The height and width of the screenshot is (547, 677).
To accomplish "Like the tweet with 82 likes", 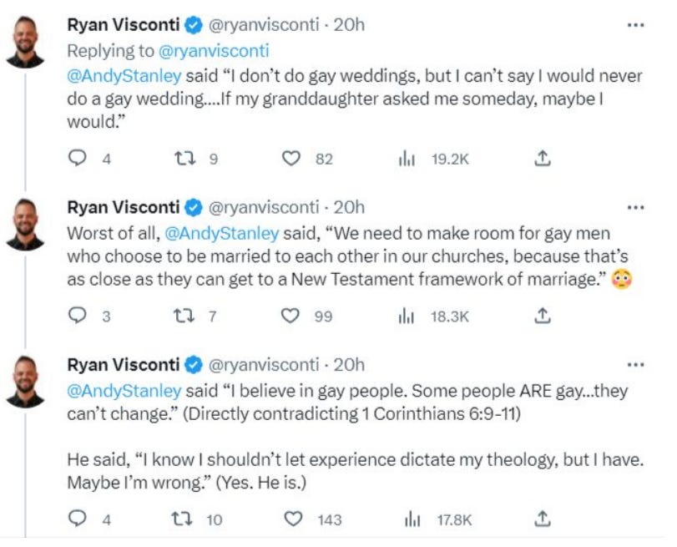I will (291, 158).
